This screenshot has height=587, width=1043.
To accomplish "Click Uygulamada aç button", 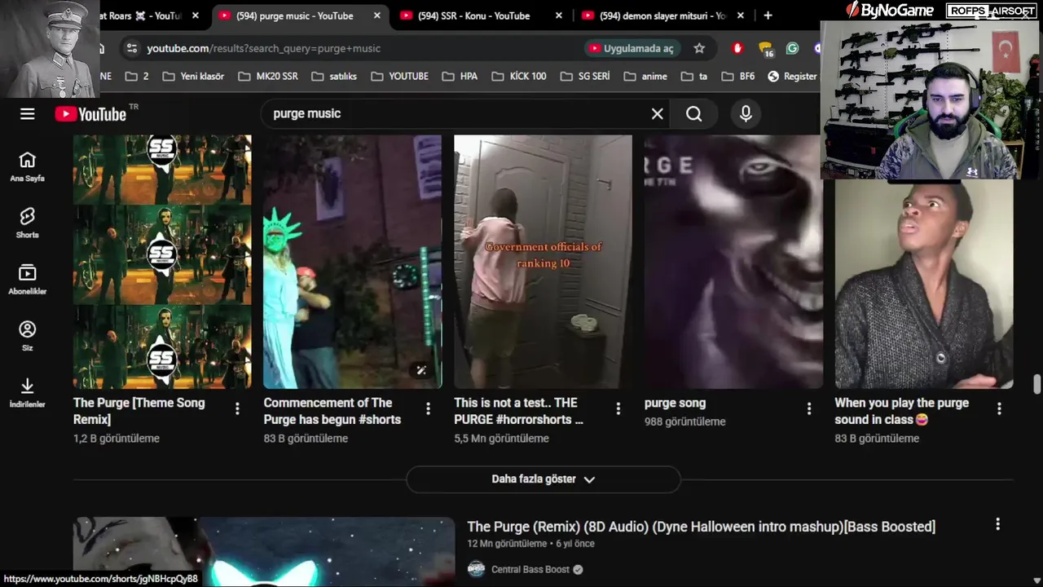I will click(631, 48).
